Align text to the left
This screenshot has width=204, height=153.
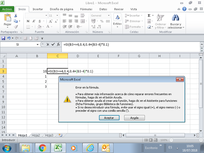point(64,21)
